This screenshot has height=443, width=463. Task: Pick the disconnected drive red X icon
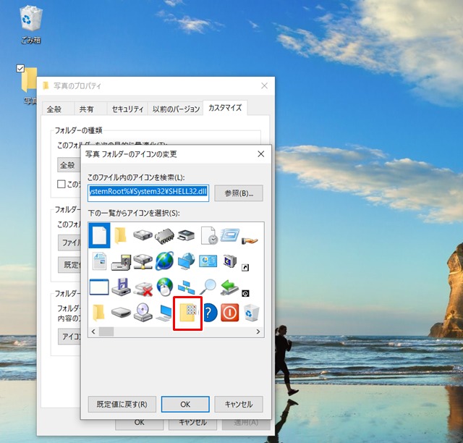(x=143, y=288)
